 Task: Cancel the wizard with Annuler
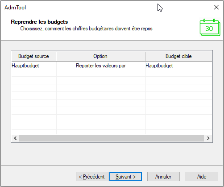163,177
